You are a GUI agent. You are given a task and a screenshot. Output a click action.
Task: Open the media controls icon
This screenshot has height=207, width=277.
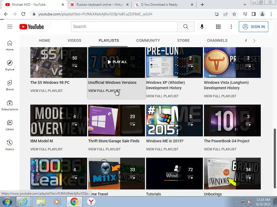tap(245, 14)
